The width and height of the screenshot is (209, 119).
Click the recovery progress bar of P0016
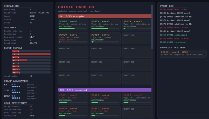tap(73, 29)
